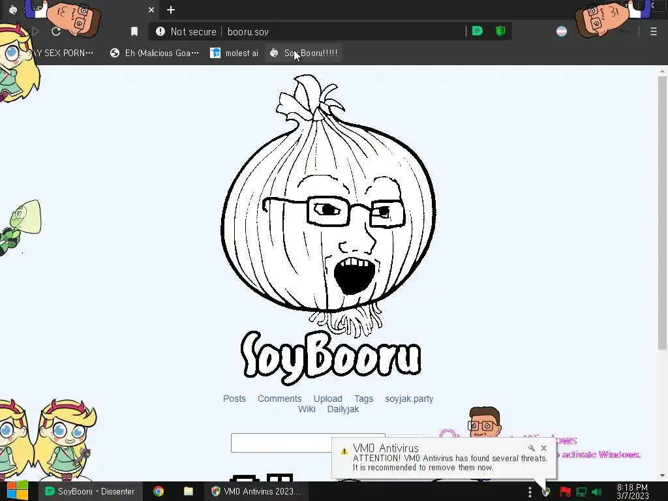Image resolution: width=668 pixels, height=501 pixels.
Task: Launch Chrome from the taskbar
Action: coord(159,491)
